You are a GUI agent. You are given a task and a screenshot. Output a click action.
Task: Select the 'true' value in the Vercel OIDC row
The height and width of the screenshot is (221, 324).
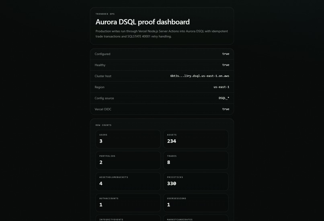[x=226, y=109]
